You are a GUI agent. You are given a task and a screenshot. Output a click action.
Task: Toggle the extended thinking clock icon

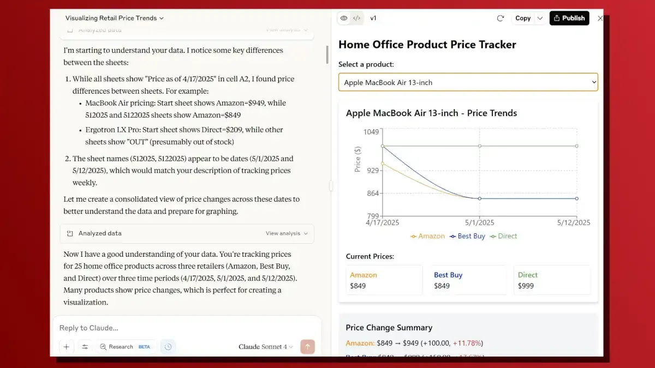pyautogui.click(x=168, y=347)
